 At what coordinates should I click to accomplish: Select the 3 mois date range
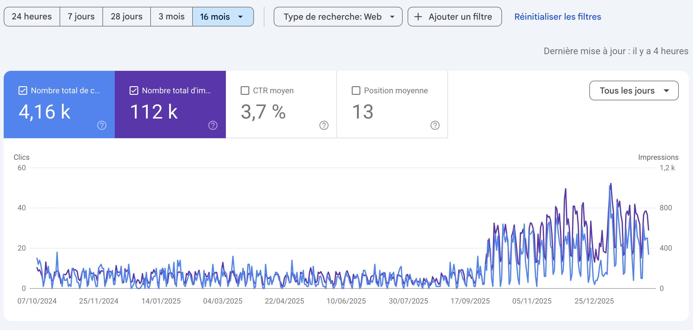(x=172, y=17)
